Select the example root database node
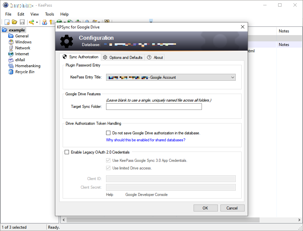Screen dimensions: 303x231 coord(17,30)
